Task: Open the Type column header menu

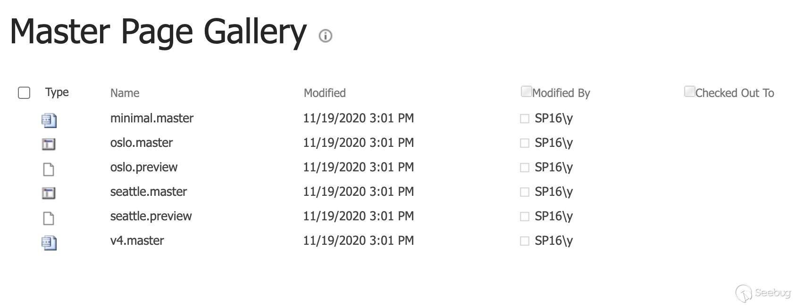Action: click(57, 92)
